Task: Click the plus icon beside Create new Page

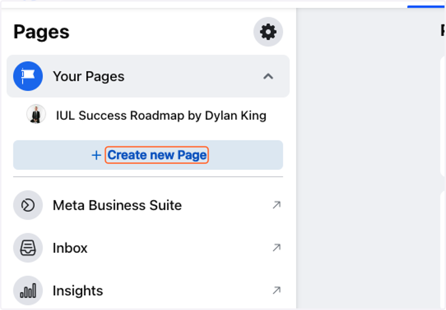Action: click(96, 155)
